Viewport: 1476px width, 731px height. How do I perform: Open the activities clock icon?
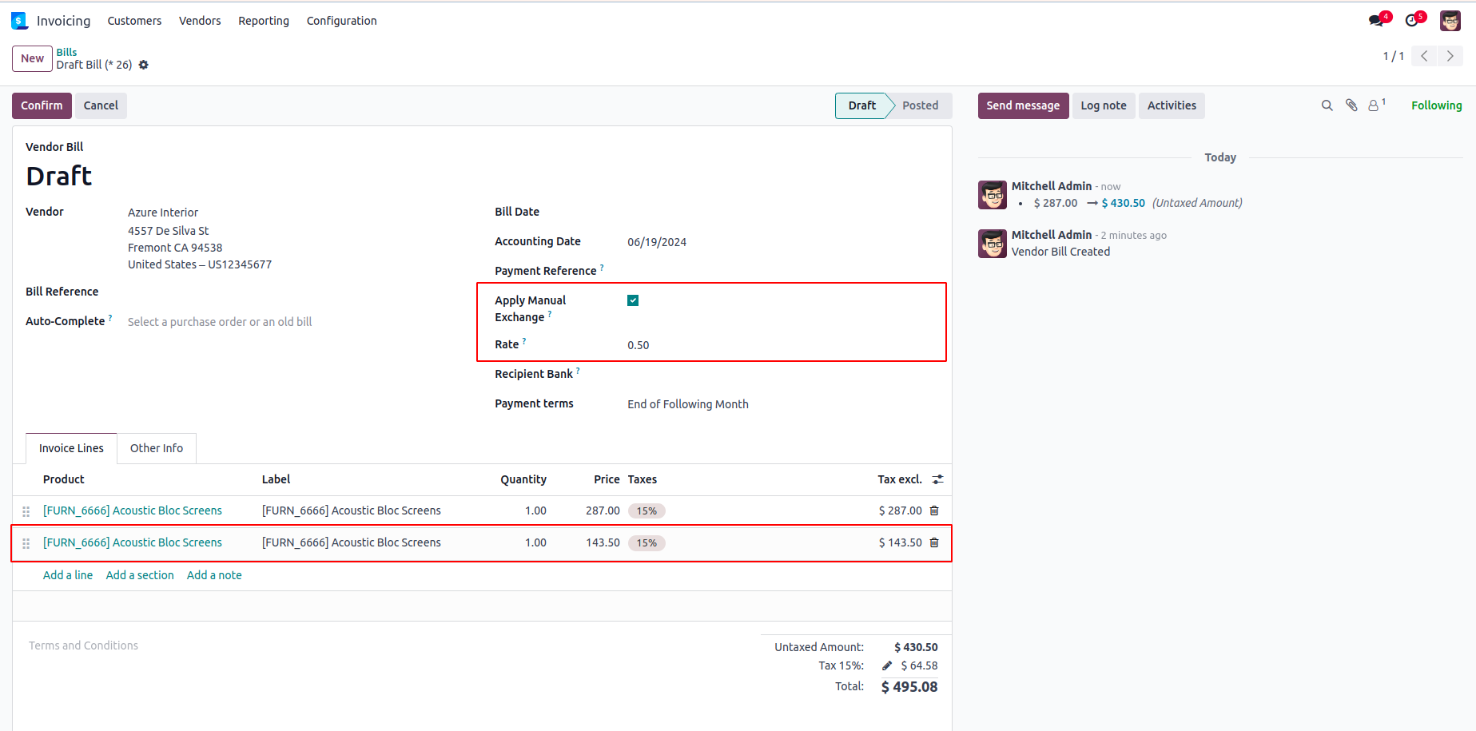(x=1412, y=21)
